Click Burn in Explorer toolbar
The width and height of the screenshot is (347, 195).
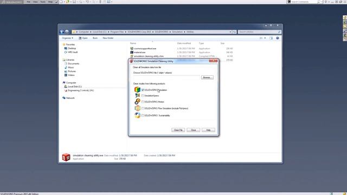click(x=95, y=38)
